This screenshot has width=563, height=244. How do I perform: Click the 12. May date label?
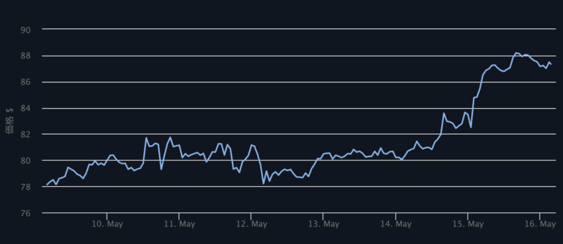tap(251, 224)
